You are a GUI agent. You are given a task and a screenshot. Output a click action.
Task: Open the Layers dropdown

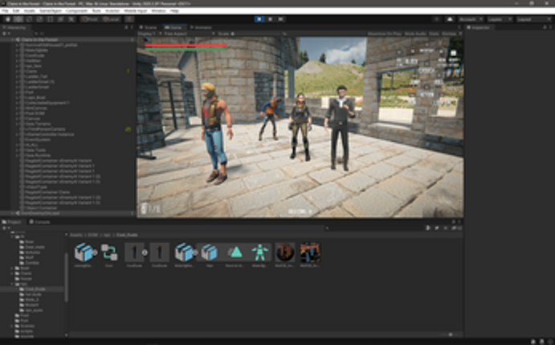[x=500, y=19]
